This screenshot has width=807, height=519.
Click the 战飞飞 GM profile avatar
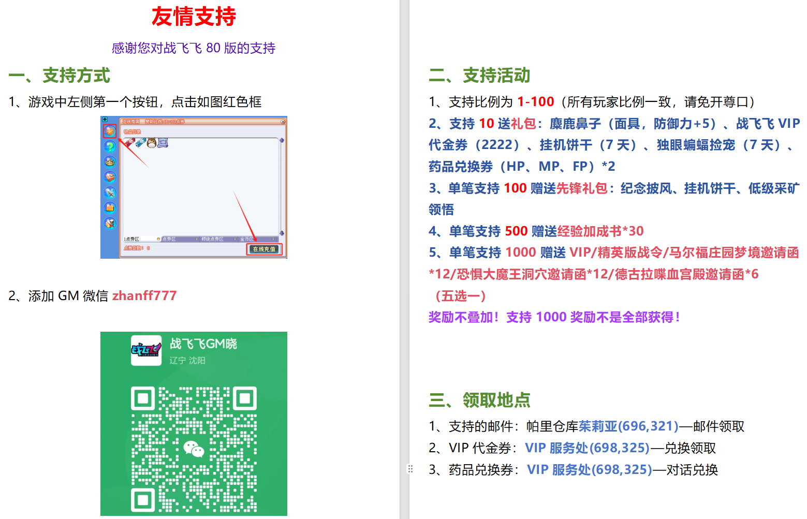pyautogui.click(x=146, y=351)
